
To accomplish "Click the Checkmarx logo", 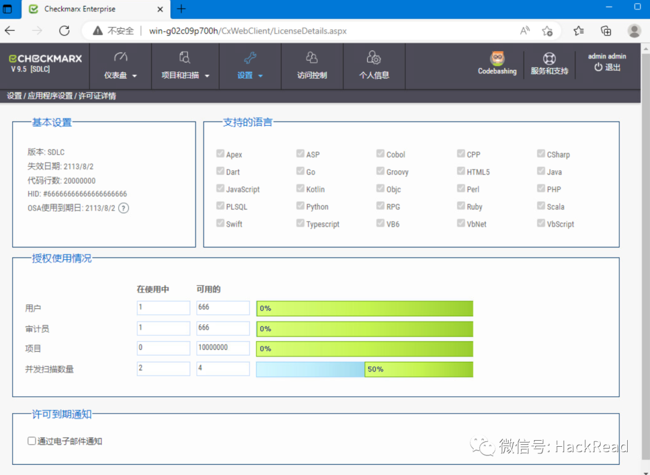I will tap(46, 59).
